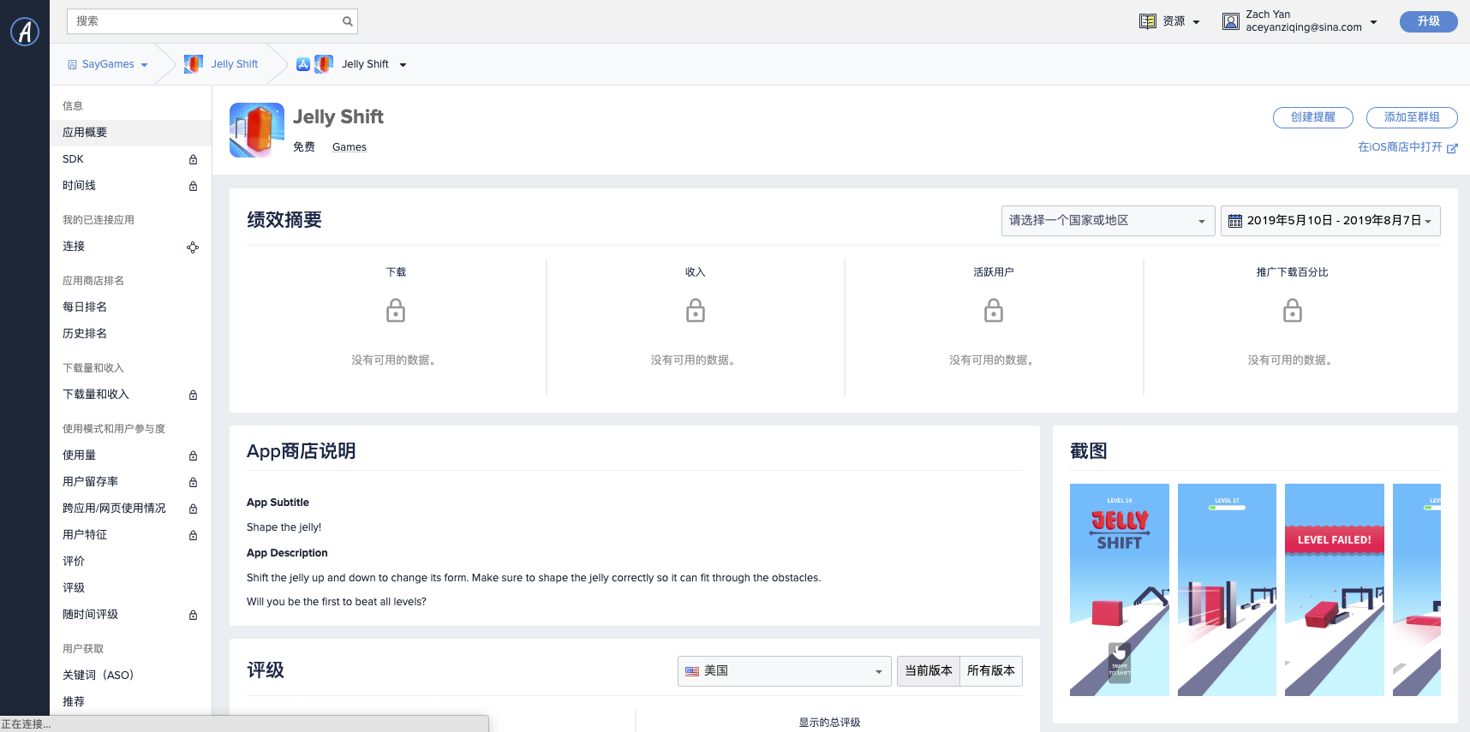Open the Level 17 screenshot thumbnail
This screenshot has height=732, width=1470.
click(1227, 590)
